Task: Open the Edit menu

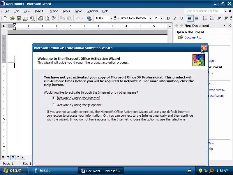Action: pos(16,11)
